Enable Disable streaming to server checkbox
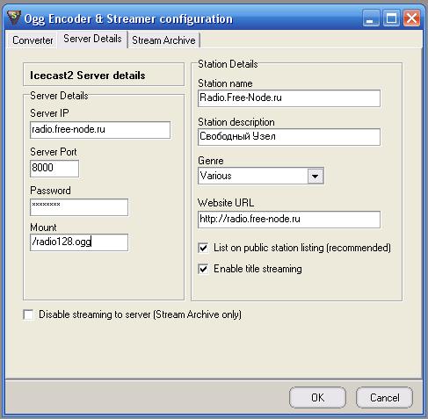This screenshot has height=419, width=428. click(28, 314)
